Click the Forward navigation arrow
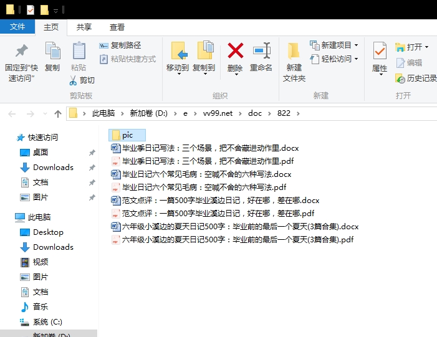This screenshot has width=437, height=337. [x=30, y=113]
